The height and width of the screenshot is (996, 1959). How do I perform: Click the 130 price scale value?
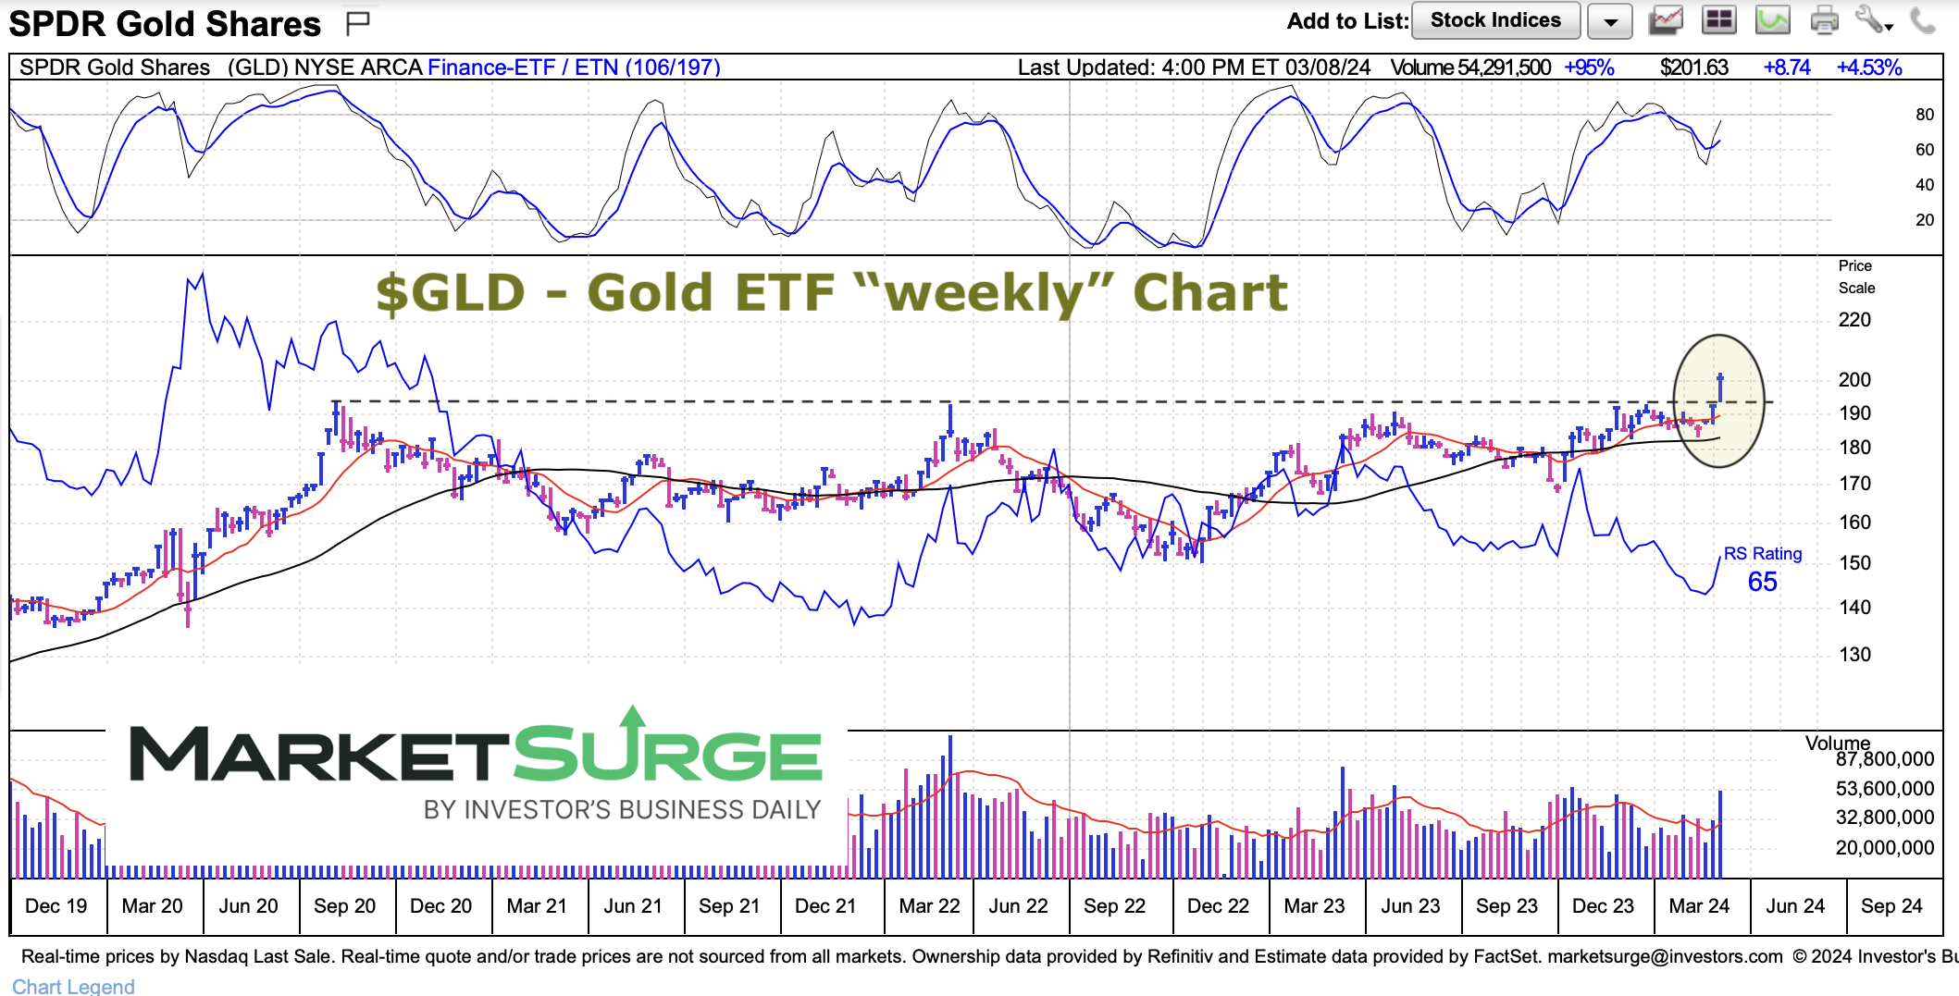(x=1854, y=655)
